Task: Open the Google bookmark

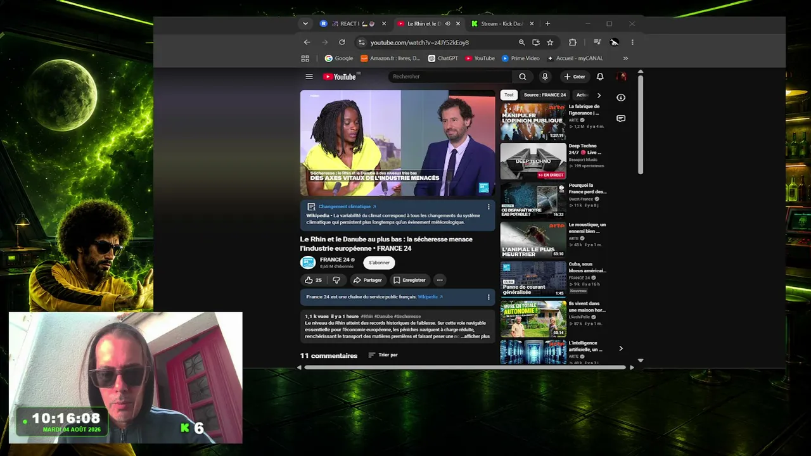Action: point(339,58)
